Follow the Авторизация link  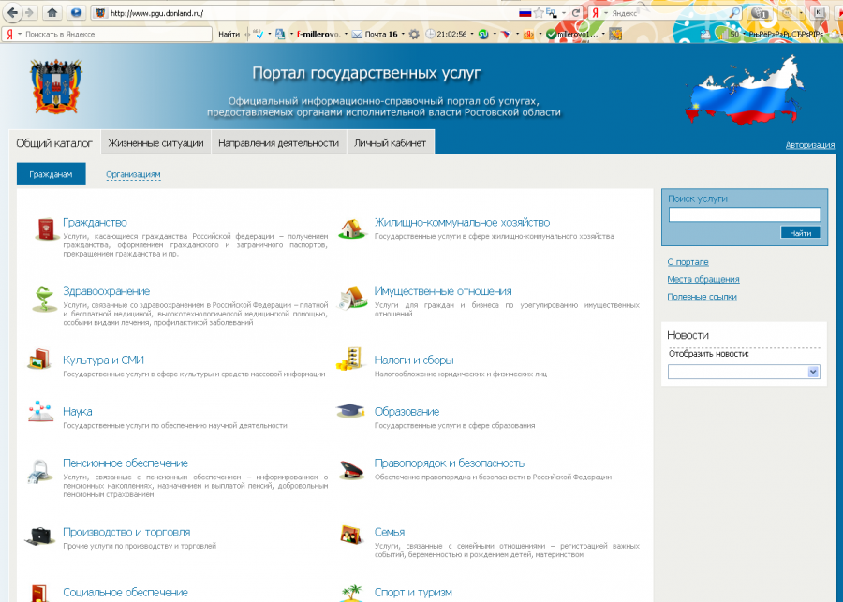point(809,145)
